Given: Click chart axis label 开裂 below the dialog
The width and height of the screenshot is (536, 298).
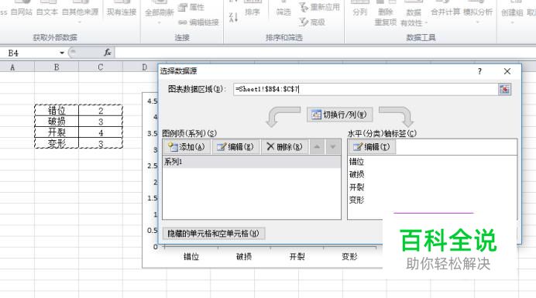Looking at the screenshot, I should tap(297, 257).
